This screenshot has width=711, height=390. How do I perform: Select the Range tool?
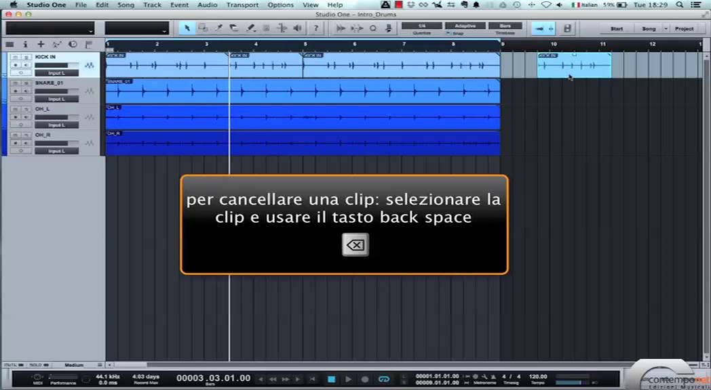203,28
